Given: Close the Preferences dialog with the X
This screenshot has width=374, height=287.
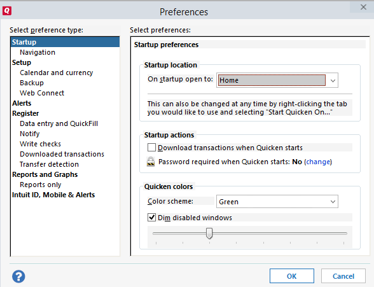Looking at the screenshot, I should pos(363,7).
